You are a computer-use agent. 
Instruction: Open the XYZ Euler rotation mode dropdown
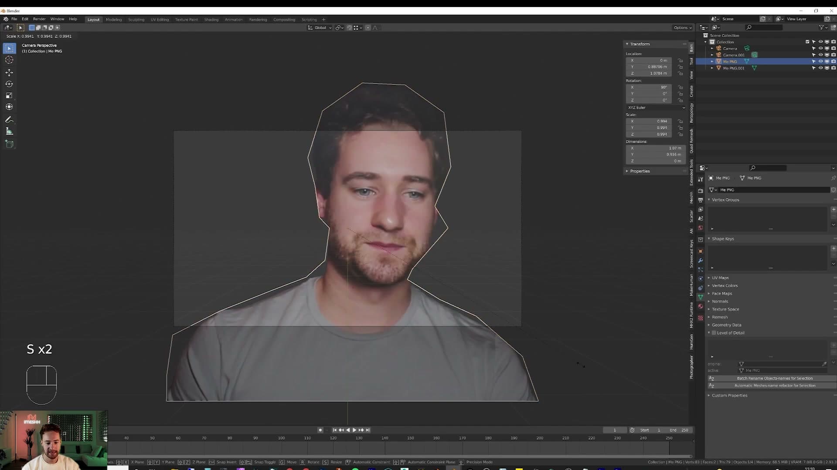point(656,107)
